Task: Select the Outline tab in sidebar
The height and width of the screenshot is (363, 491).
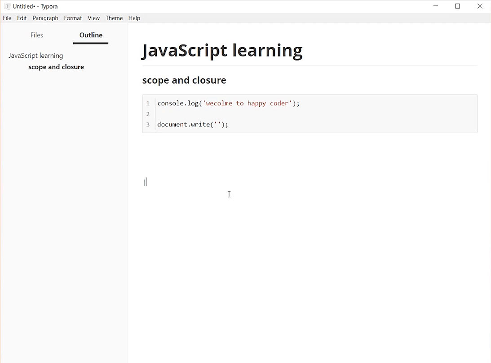Action: pyautogui.click(x=91, y=35)
